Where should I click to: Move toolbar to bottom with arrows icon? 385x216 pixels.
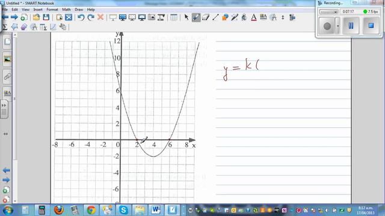pos(283,17)
